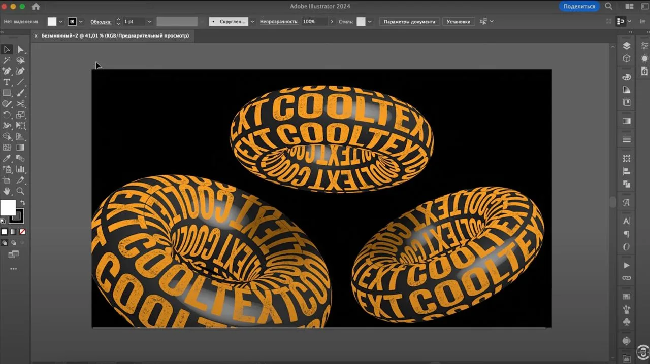
Task: Swap fill and stroke colors
Action: 22,203
